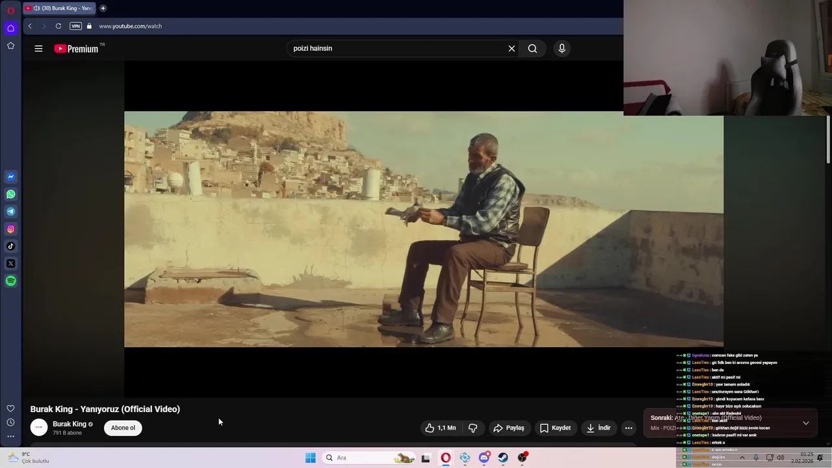Like the video showing 1,1 Mn
The image size is (832, 468).
click(x=440, y=428)
